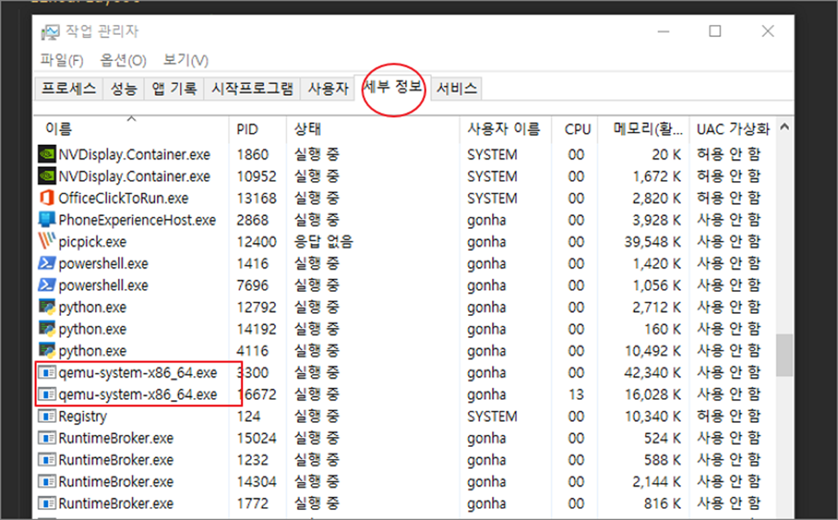Select the Registry process name
The width and height of the screenshot is (838, 520).
(x=82, y=416)
